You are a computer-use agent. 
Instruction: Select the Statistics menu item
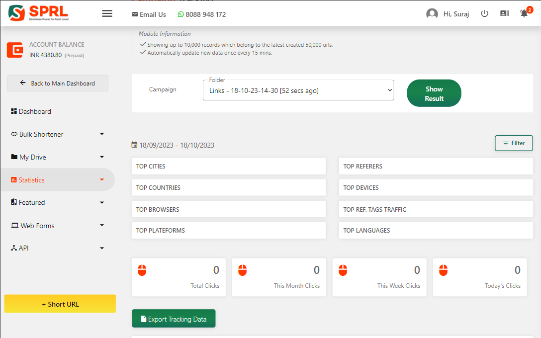coord(31,180)
